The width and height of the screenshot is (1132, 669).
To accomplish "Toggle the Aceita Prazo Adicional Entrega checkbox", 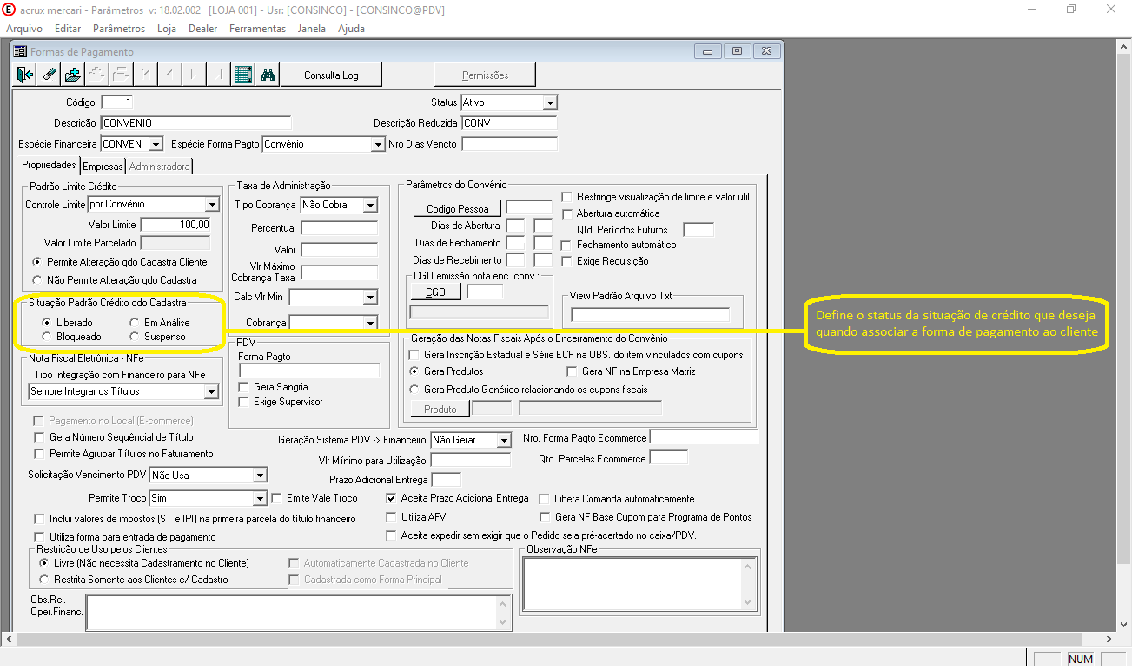I will pyautogui.click(x=392, y=498).
